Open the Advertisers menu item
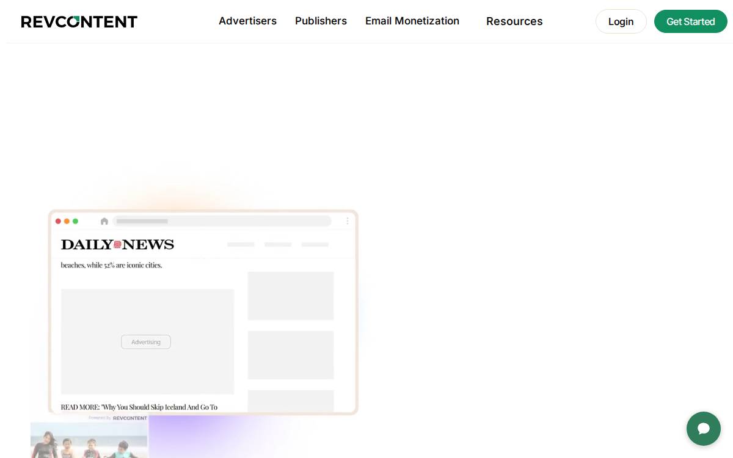 point(247,21)
